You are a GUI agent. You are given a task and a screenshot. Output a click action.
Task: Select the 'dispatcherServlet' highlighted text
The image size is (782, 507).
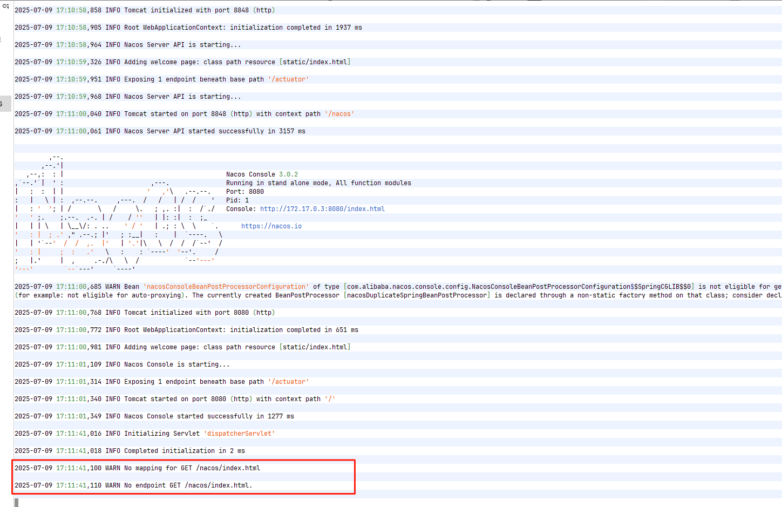[239, 433]
